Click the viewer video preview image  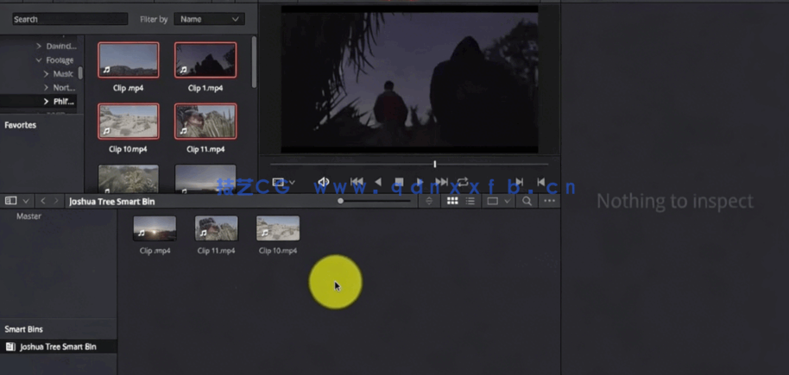(409, 79)
